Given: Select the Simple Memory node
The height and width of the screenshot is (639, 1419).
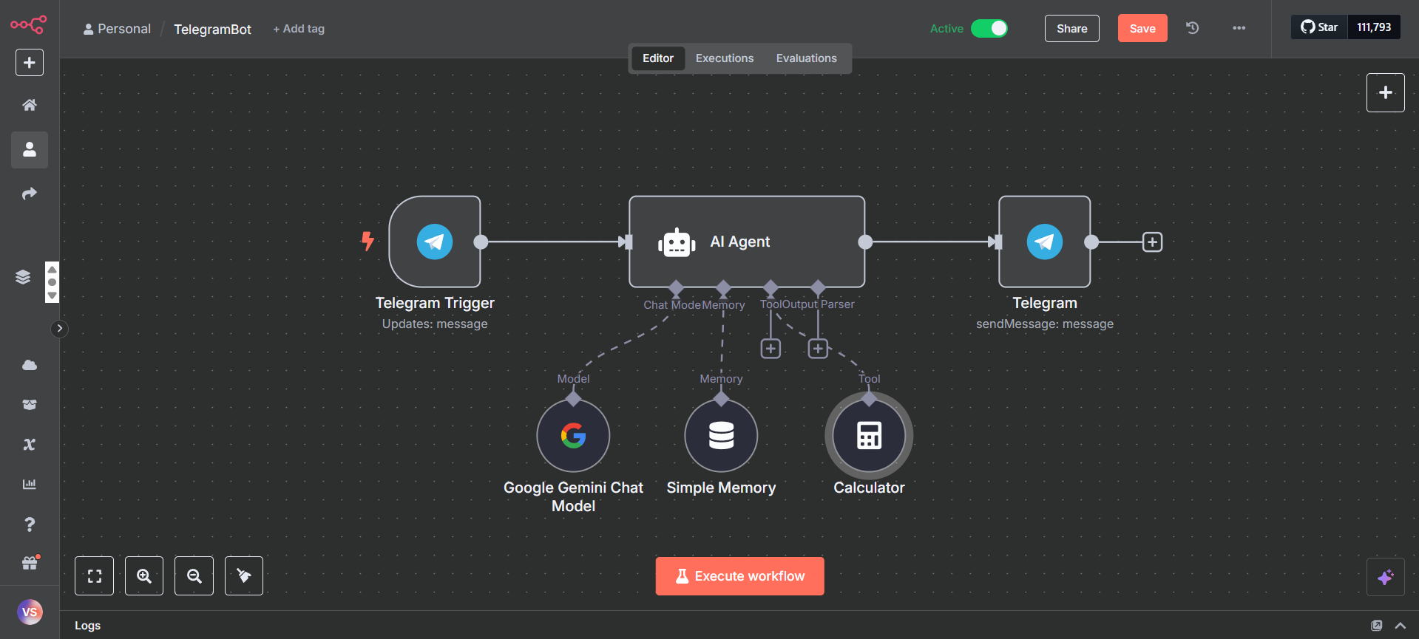Looking at the screenshot, I should pyautogui.click(x=721, y=436).
